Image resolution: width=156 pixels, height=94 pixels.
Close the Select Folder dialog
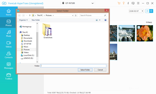pos(107,10)
